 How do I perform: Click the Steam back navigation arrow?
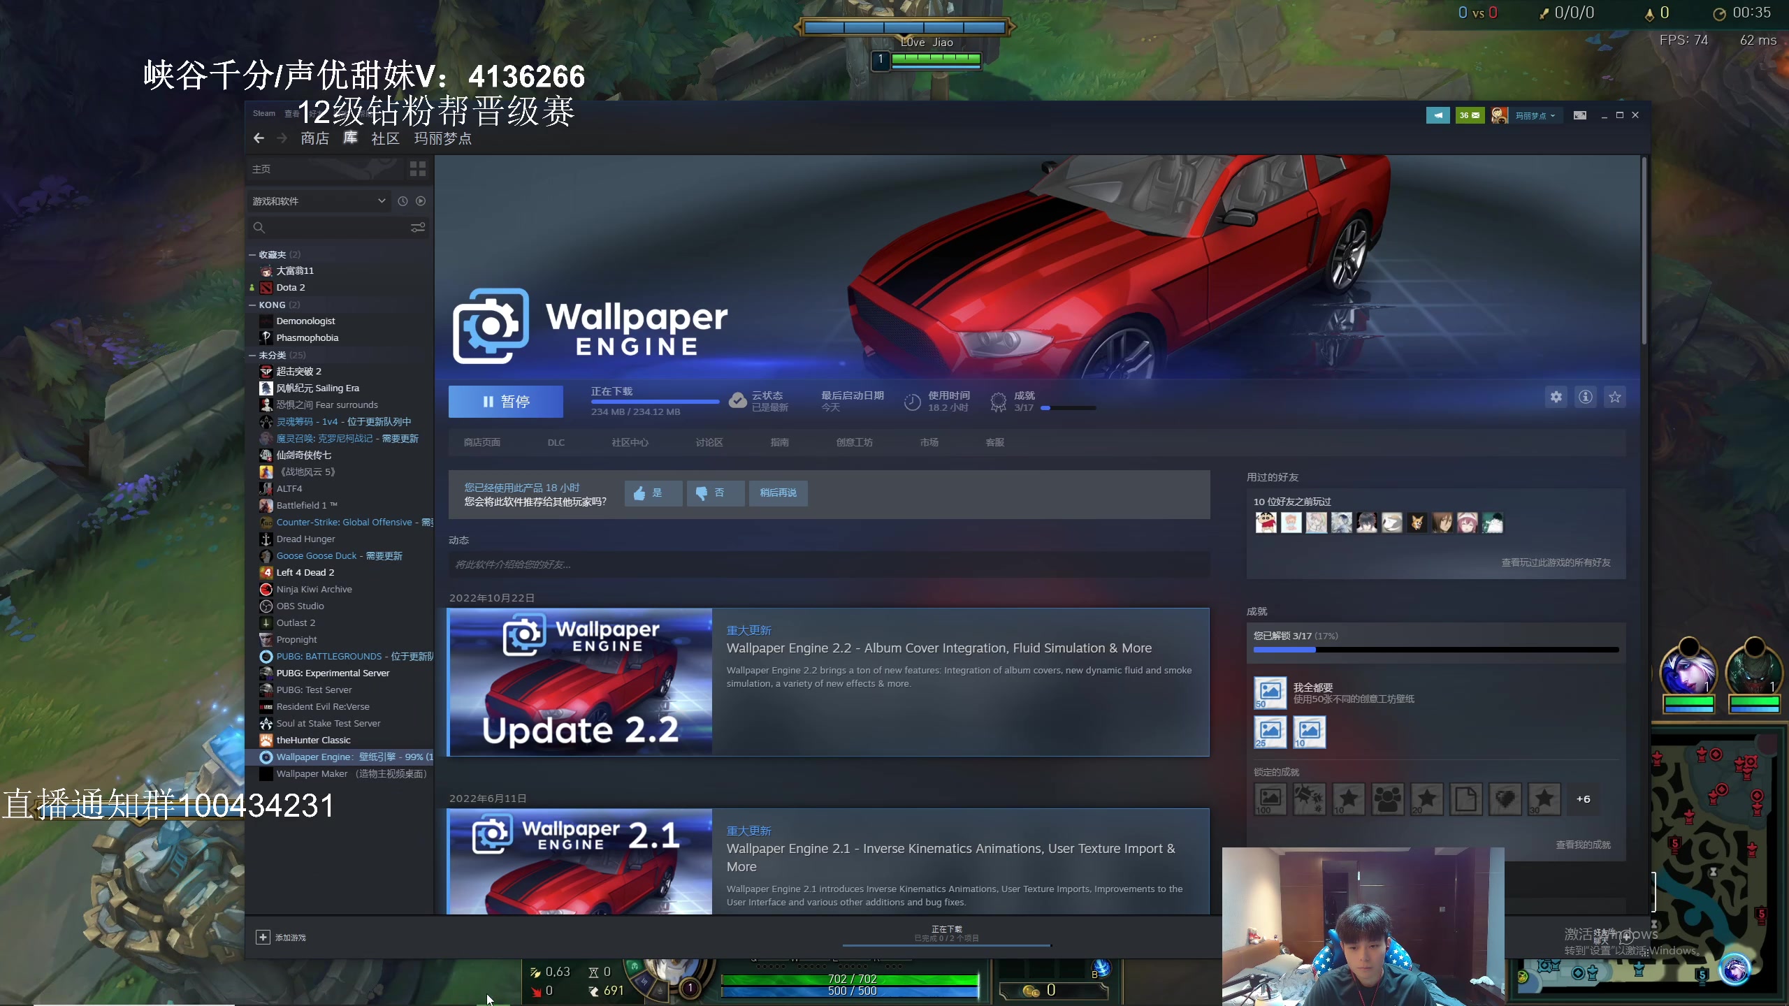tap(259, 138)
